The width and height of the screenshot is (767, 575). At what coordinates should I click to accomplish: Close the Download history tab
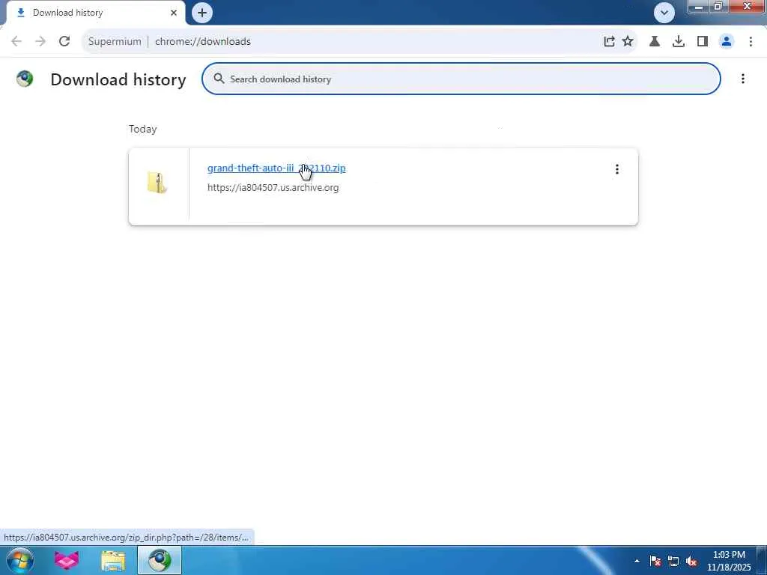click(174, 13)
